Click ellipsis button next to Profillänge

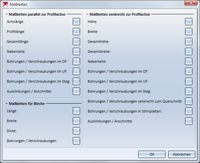(x=76, y=32)
